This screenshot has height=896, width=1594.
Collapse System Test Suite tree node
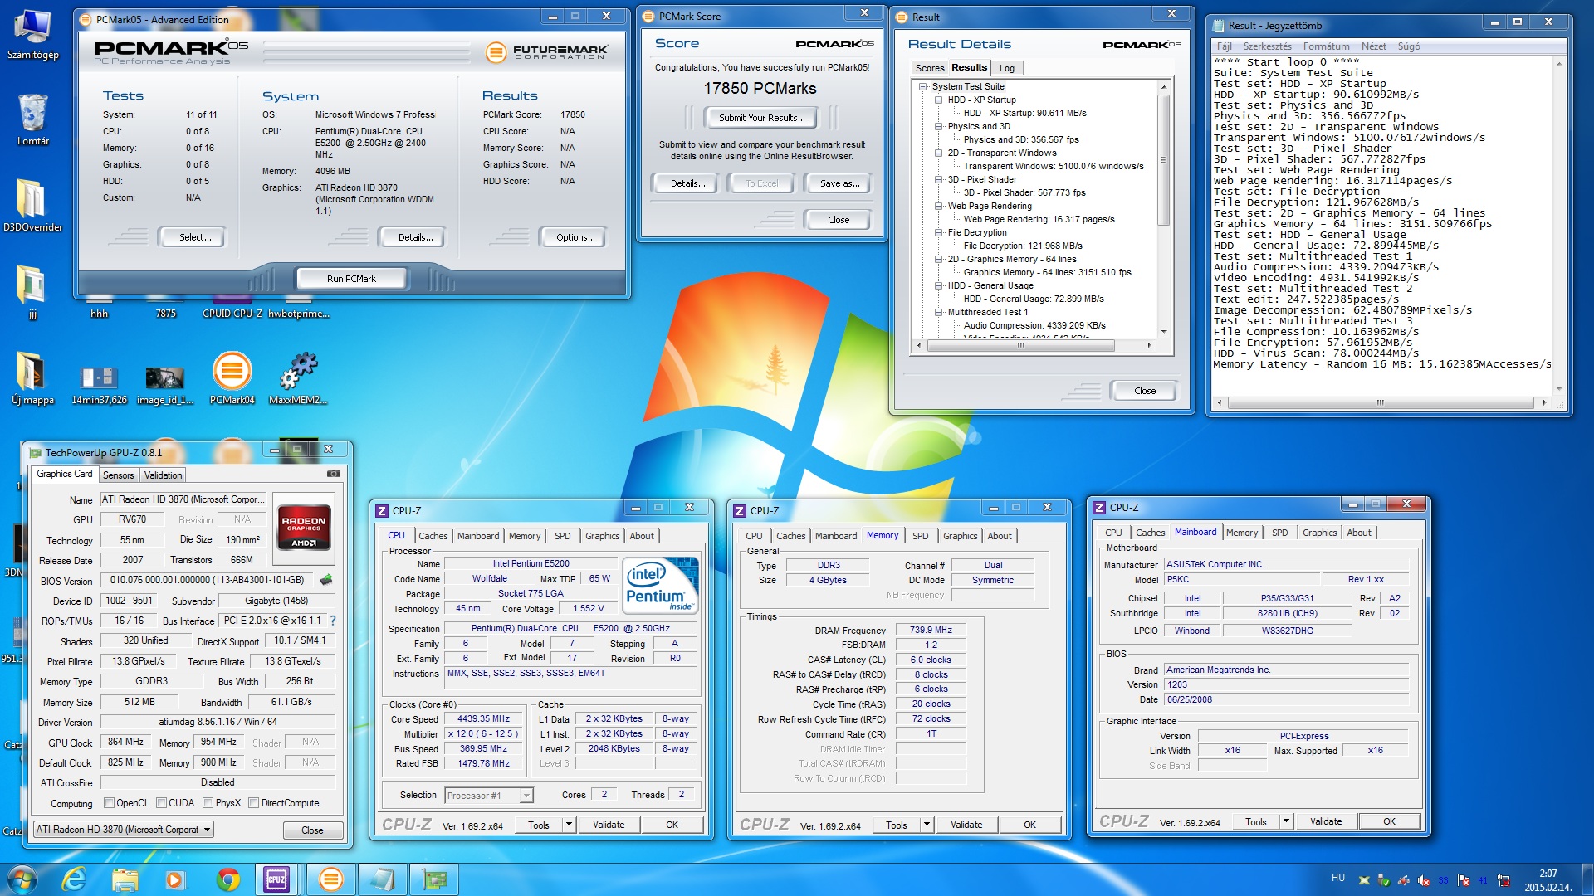pos(922,86)
